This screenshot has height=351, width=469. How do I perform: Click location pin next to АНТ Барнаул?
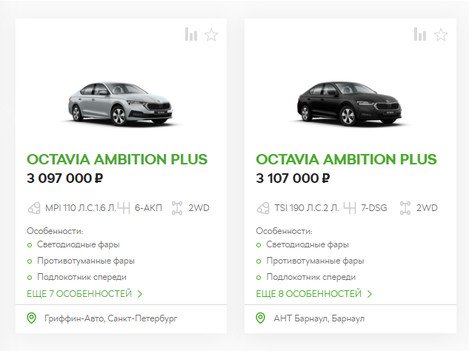[261, 318]
